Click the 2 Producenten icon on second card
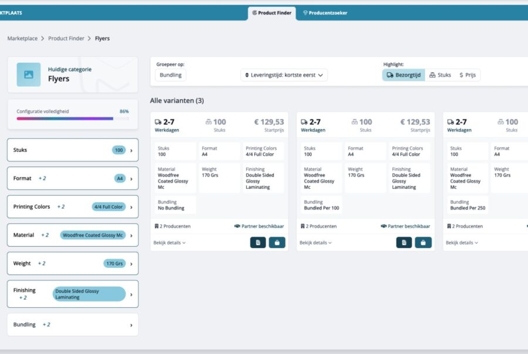528x354 pixels. (303, 226)
